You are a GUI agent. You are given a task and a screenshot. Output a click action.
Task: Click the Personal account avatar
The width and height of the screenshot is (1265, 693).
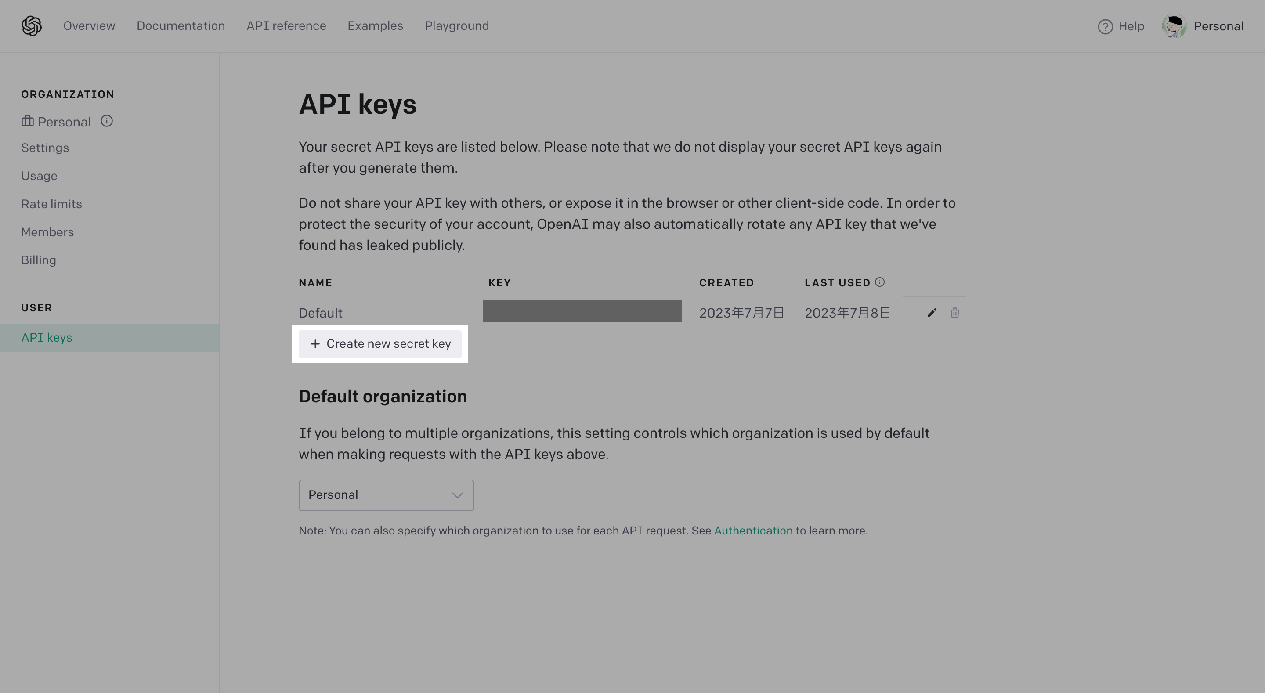pyautogui.click(x=1174, y=26)
